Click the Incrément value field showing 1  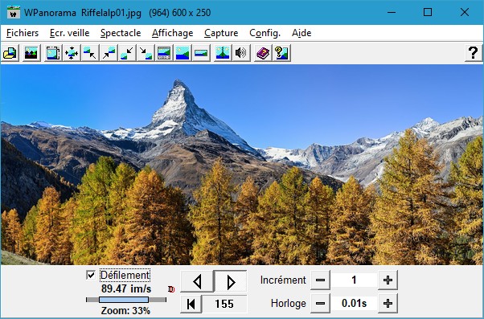[354, 280]
